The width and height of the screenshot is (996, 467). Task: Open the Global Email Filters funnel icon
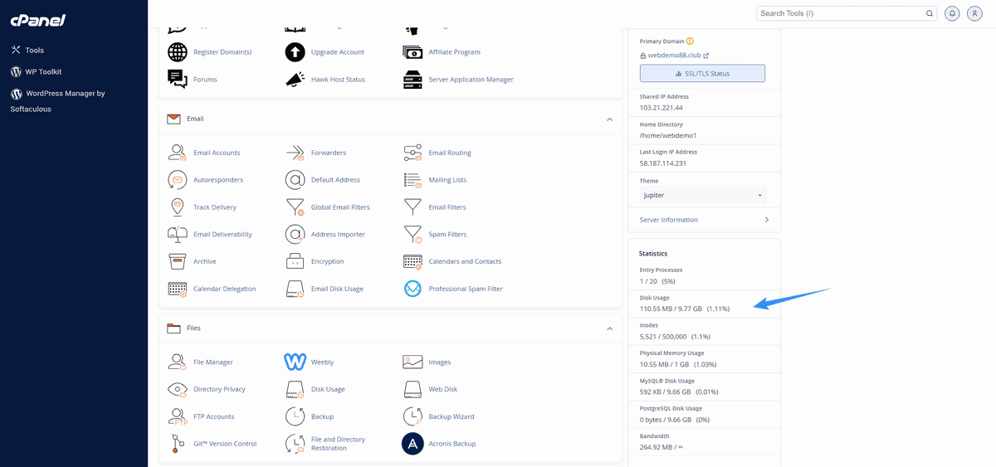tap(295, 207)
